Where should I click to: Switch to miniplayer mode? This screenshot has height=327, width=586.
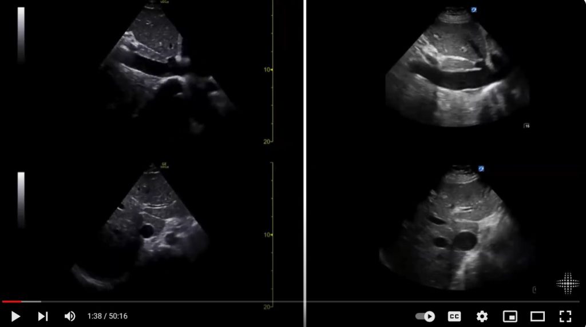coord(509,316)
